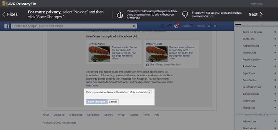Go to Facebook Home
278x130 pixels.
tap(186, 26)
